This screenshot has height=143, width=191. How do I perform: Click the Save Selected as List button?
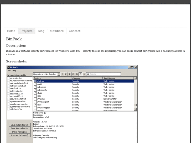(x=19, y=128)
